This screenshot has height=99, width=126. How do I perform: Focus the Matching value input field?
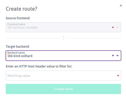tap(63, 76)
